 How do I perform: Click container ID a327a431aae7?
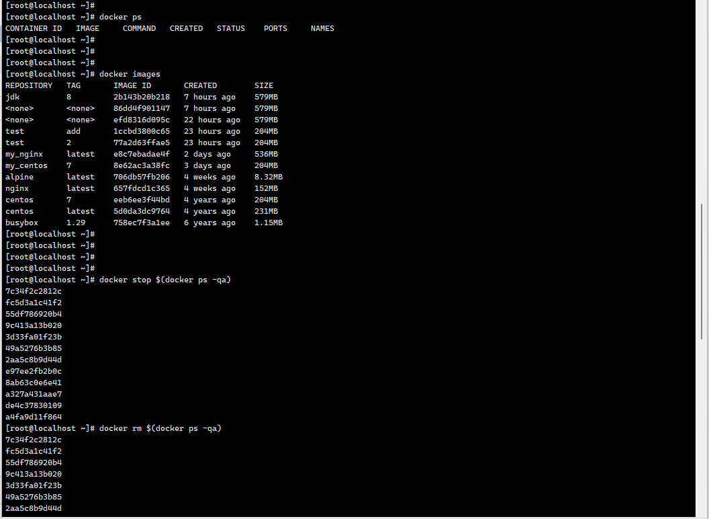pyautogui.click(x=34, y=394)
